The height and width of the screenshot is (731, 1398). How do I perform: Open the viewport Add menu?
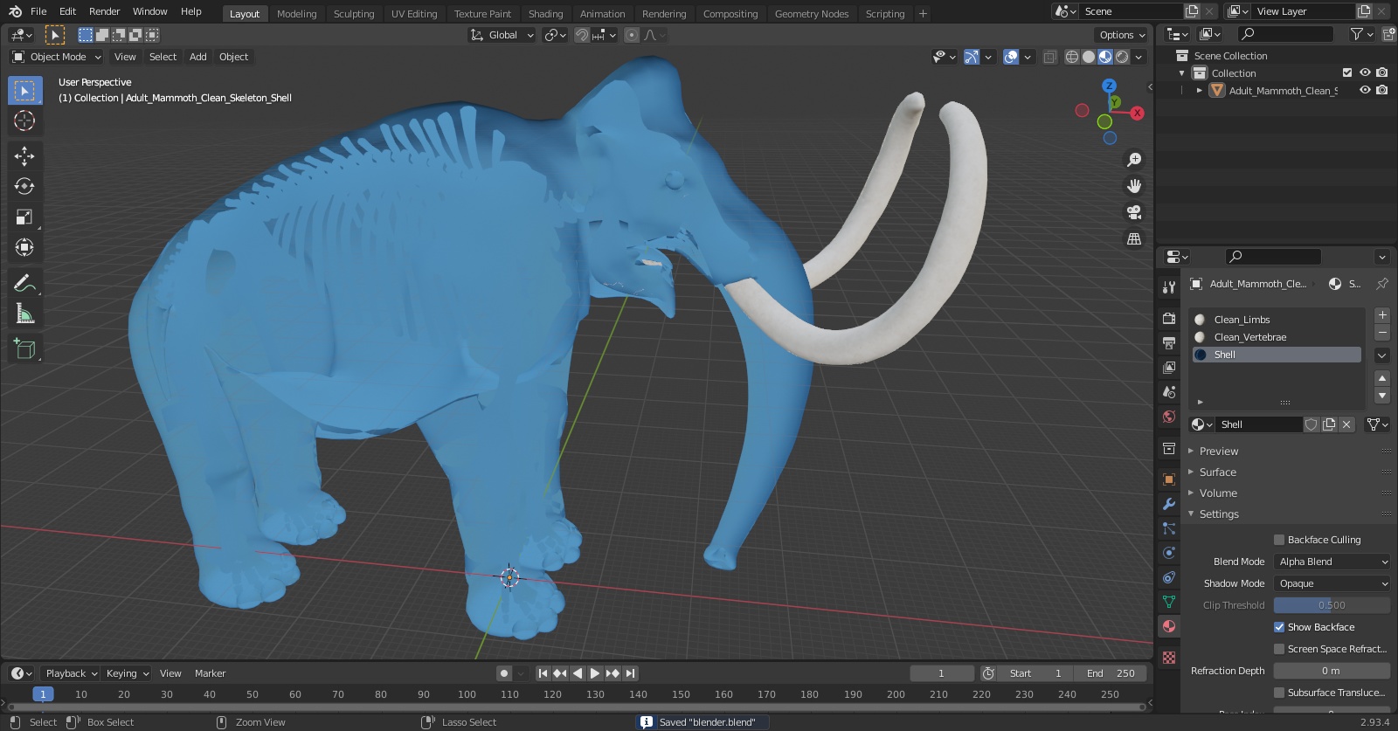(198, 57)
